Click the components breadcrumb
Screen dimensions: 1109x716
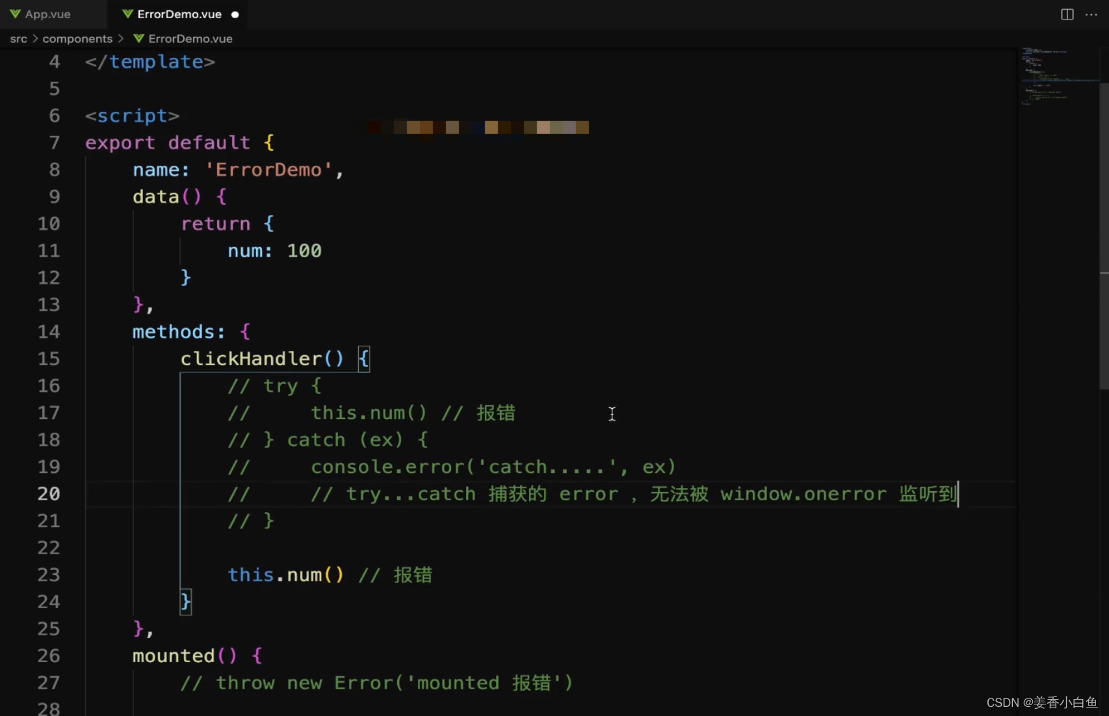tap(77, 39)
